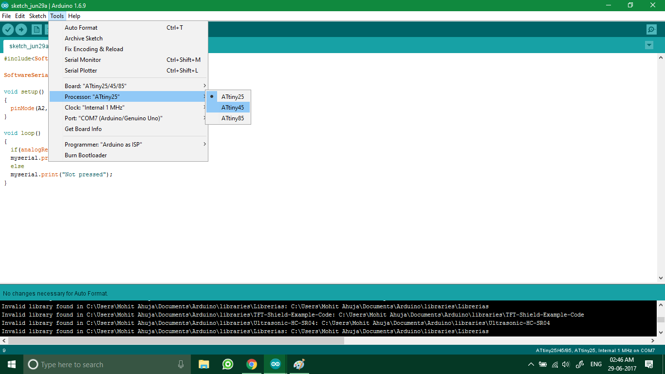
Task: Select Fix Encoding & Reload
Action: coord(129,49)
